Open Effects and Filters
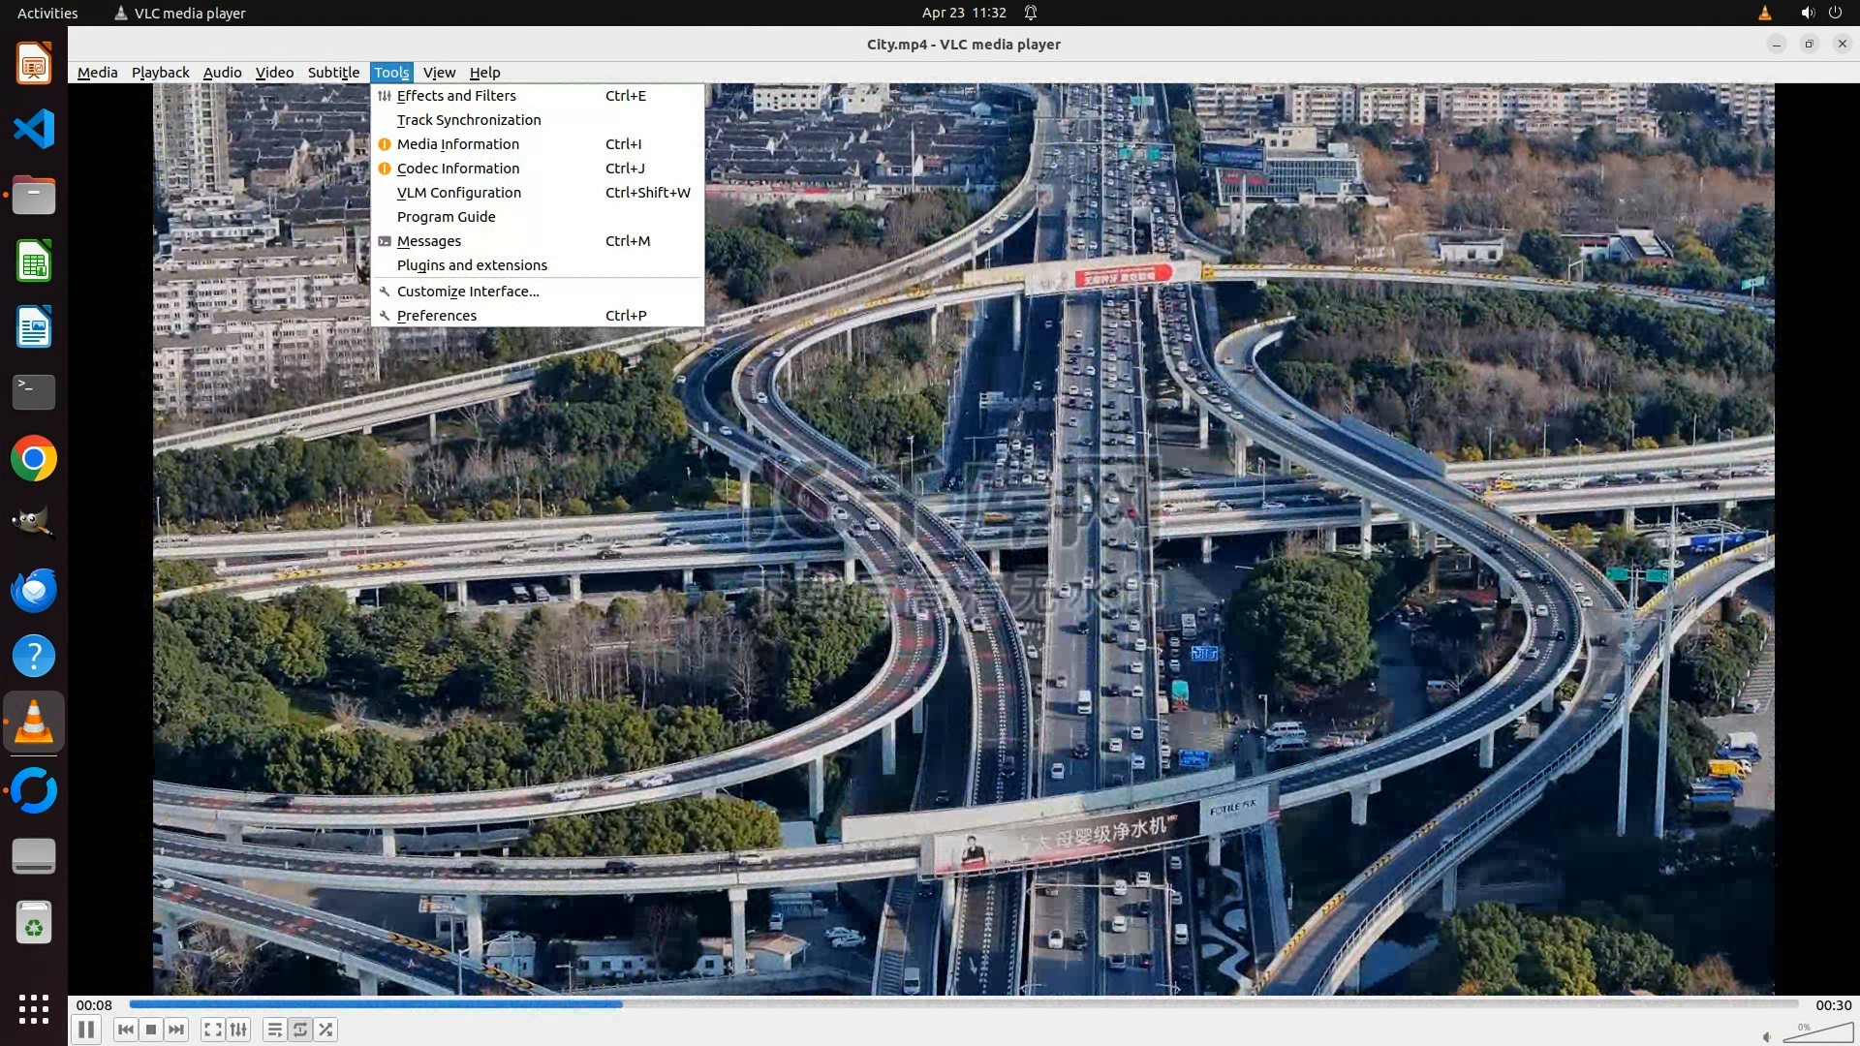This screenshot has height=1046, width=1860. pyautogui.click(x=456, y=96)
